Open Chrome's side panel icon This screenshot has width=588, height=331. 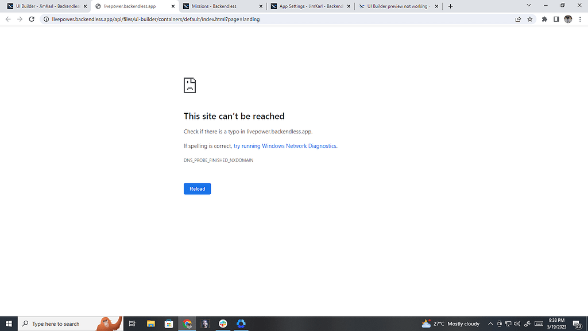coord(557,19)
